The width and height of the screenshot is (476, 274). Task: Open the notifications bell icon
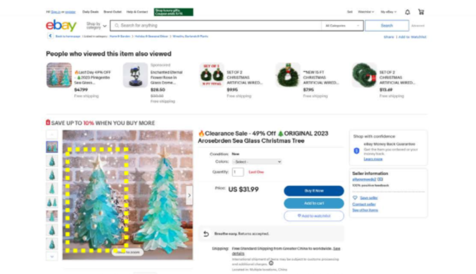tap(407, 12)
